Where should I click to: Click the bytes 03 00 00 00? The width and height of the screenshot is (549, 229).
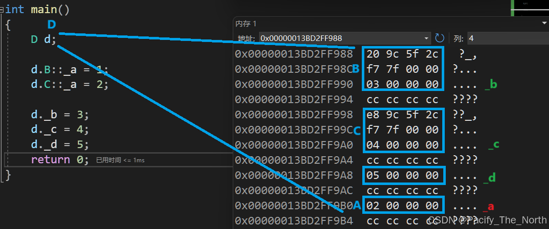click(403, 84)
